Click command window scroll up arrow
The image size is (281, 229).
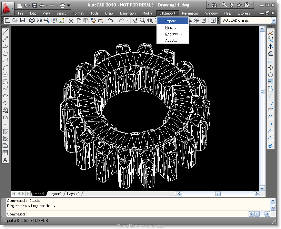click(273, 201)
